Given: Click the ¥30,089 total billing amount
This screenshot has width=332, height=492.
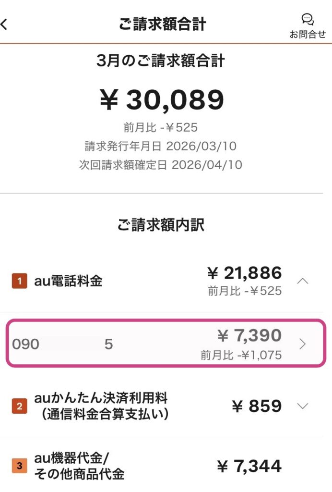Looking at the screenshot, I should 162,100.
